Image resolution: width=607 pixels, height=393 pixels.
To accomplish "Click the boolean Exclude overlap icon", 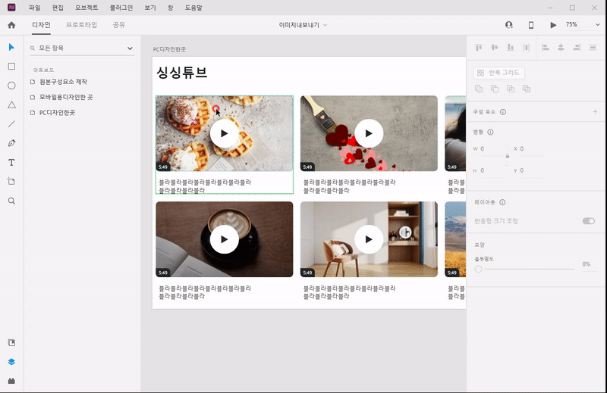I will pos(527,89).
